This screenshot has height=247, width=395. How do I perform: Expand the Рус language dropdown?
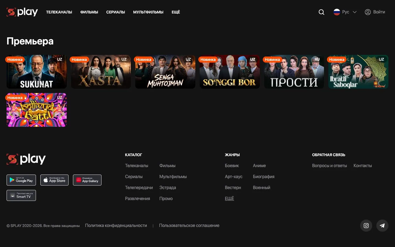[x=345, y=12]
